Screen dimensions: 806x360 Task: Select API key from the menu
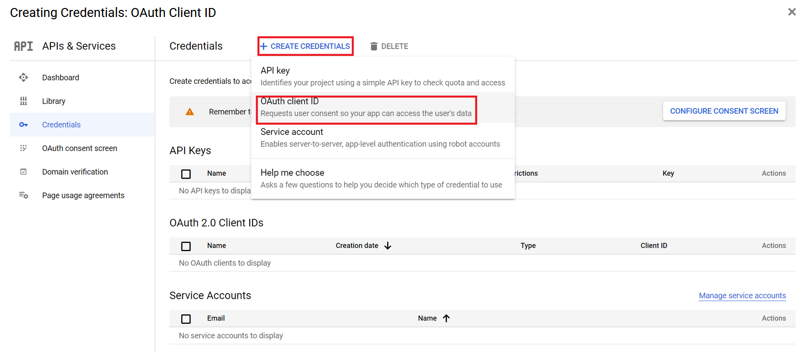pos(383,76)
